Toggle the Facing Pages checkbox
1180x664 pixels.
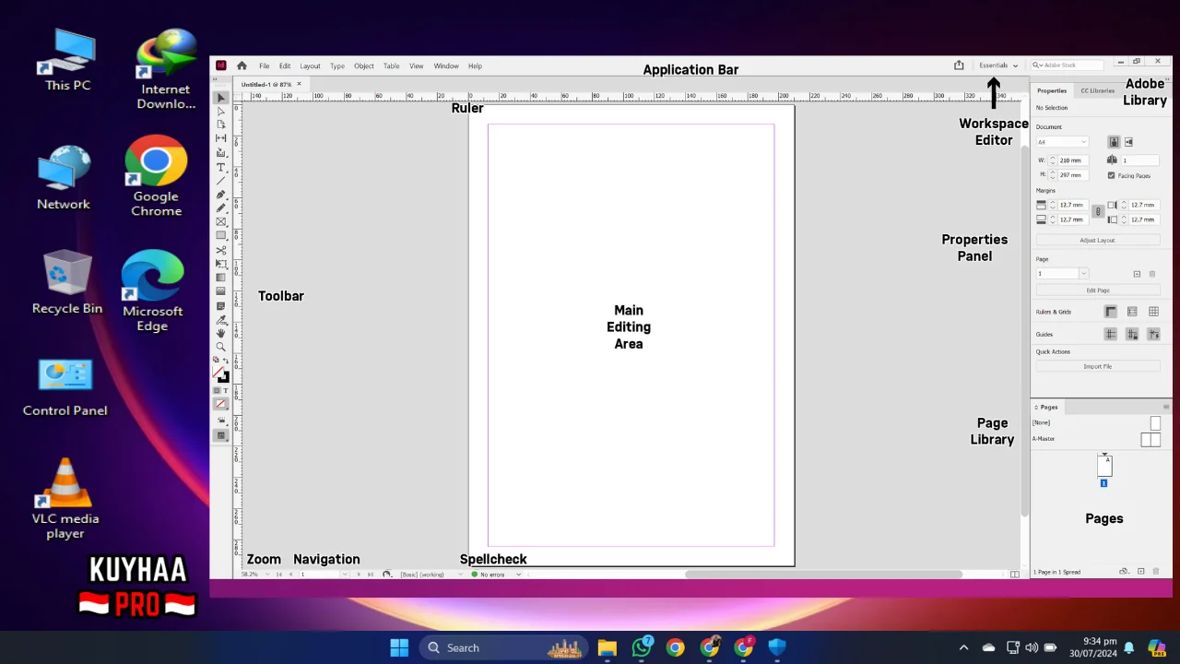[x=1111, y=175]
